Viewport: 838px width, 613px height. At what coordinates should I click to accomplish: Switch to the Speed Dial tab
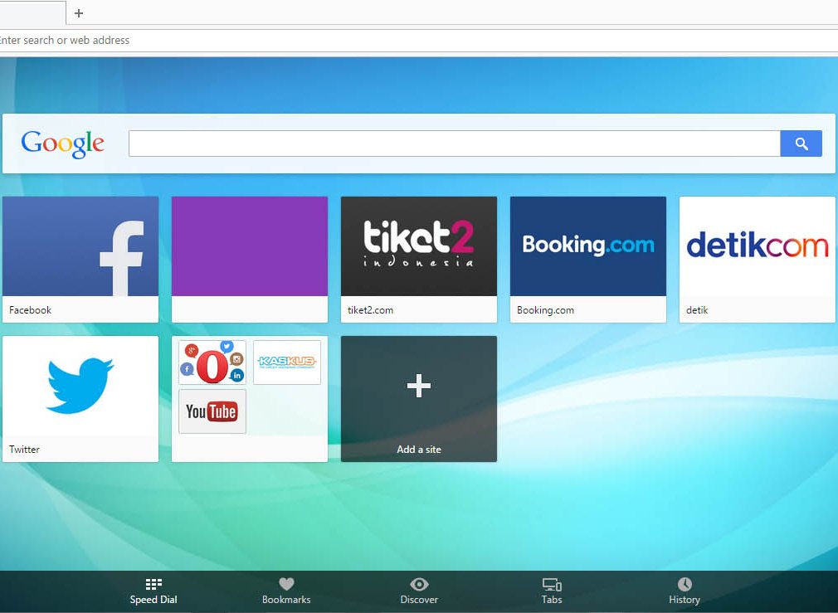[x=153, y=591]
